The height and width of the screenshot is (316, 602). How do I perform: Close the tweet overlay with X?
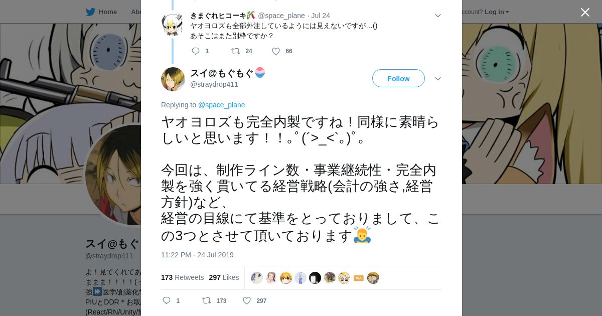[585, 12]
